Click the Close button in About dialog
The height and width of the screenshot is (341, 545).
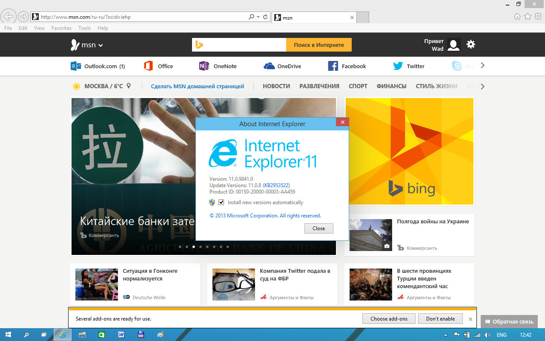click(x=318, y=228)
